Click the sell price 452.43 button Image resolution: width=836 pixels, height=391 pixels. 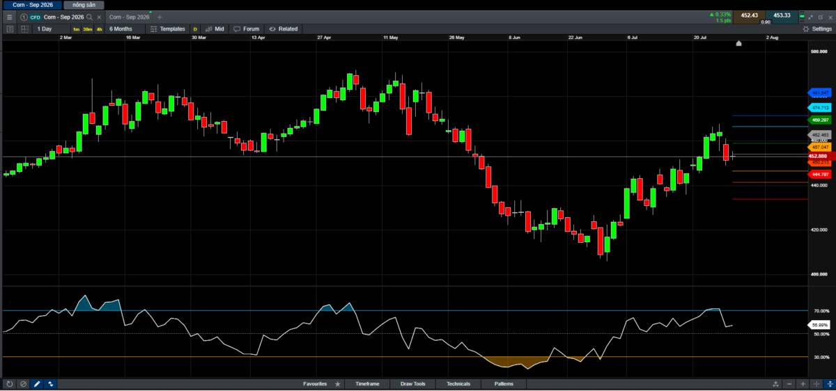pos(748,15)
